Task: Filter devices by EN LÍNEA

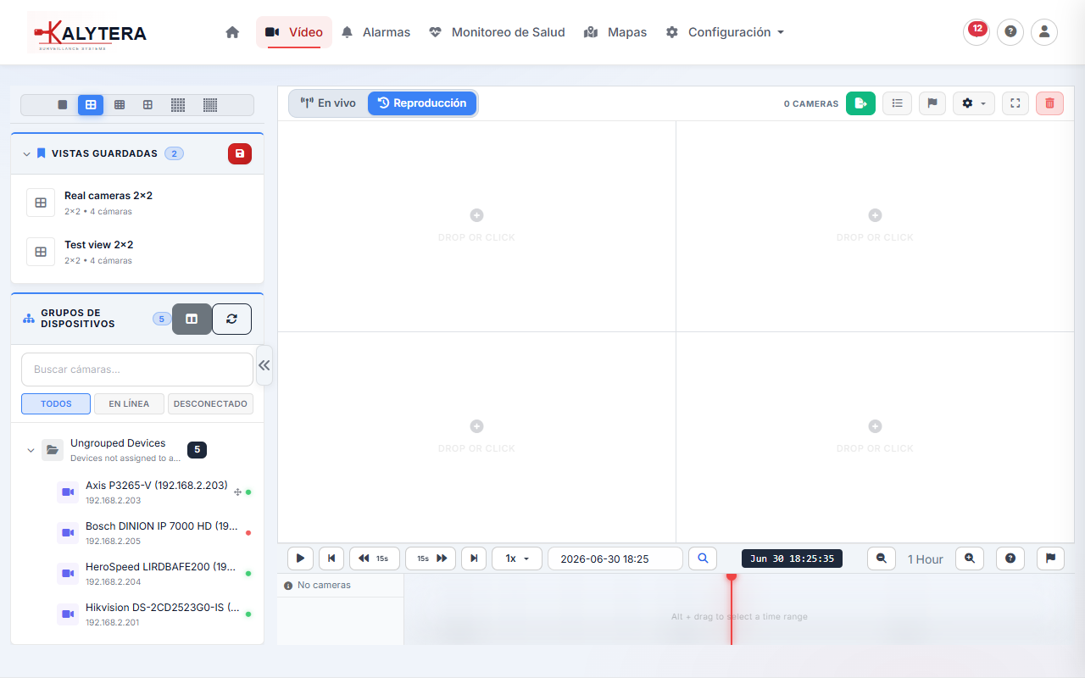Action: pyautogui.click(x=129, y=403)
